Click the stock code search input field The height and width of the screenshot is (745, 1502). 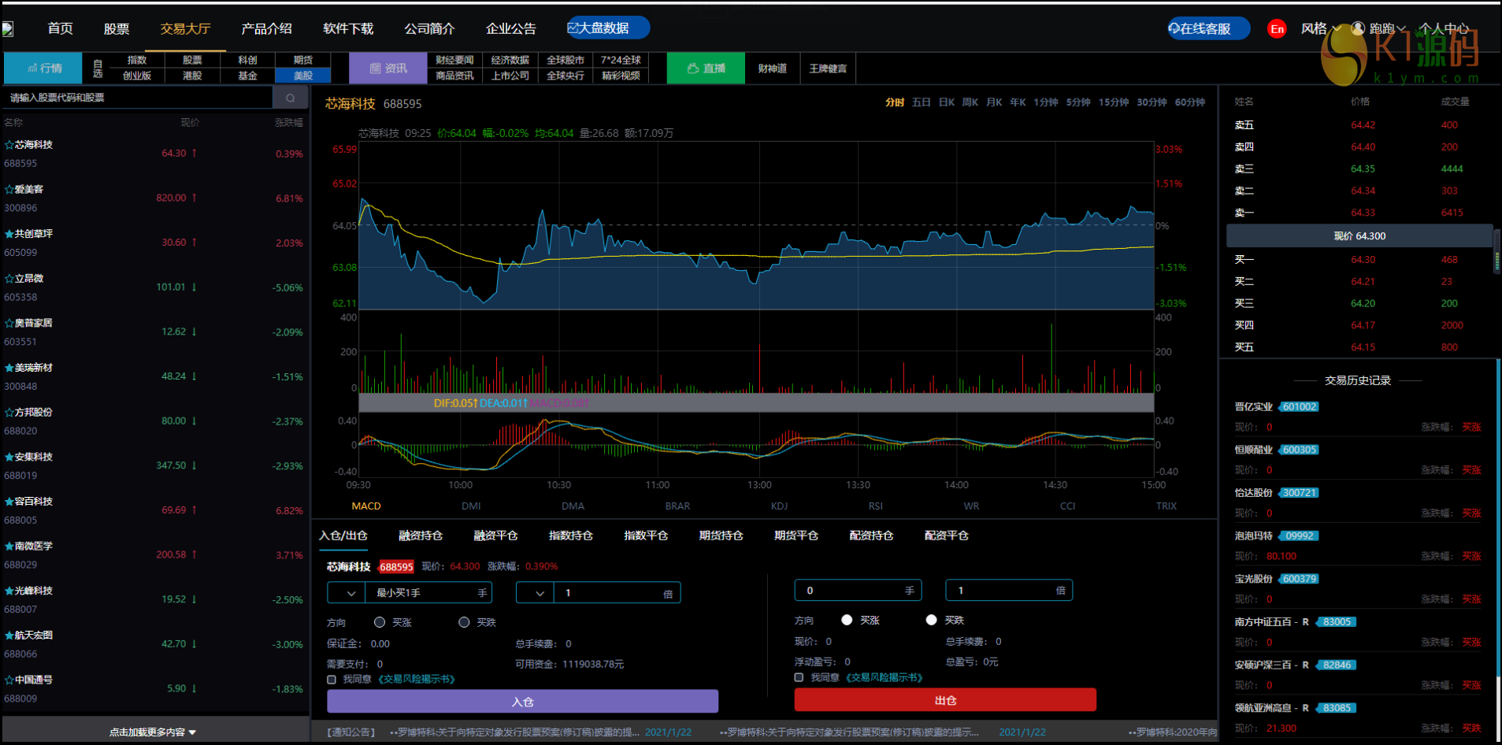[x=138, y=98]
